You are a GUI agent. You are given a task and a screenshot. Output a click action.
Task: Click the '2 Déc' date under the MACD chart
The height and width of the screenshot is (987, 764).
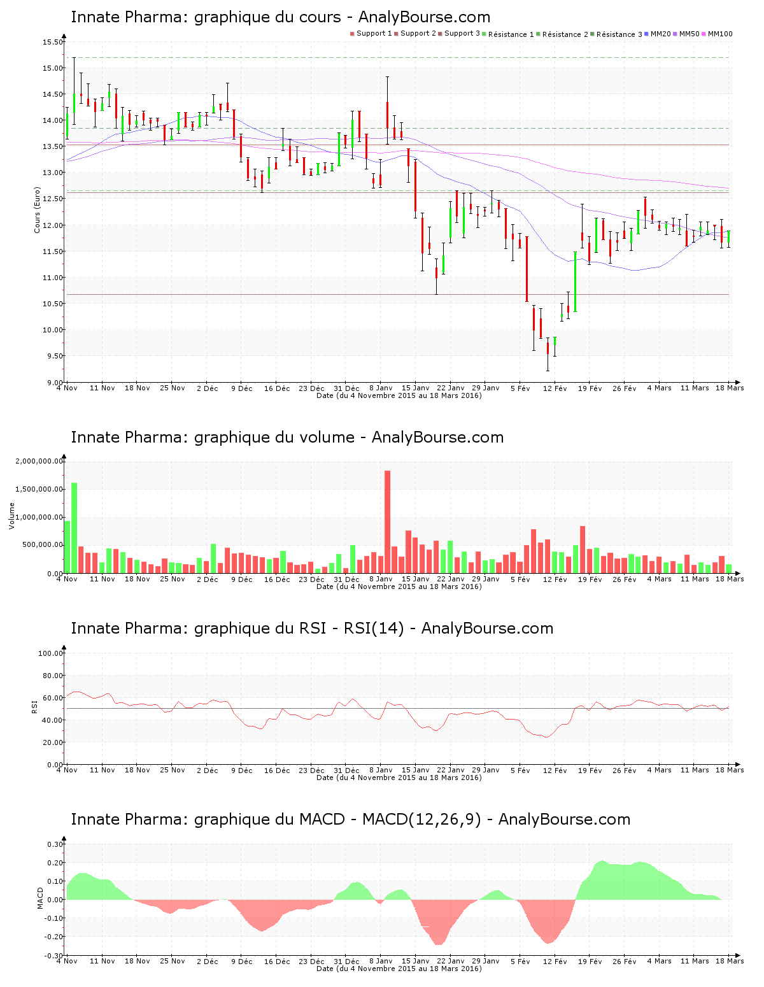(x=207, y=961)
